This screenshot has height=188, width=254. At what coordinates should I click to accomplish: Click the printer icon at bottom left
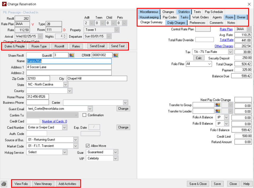pyautogui.click(x=4, y=184)
